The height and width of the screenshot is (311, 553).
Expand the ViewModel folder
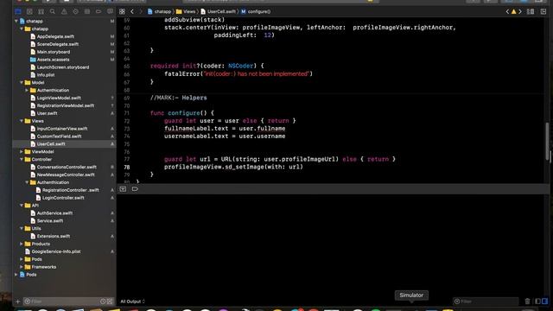click(x=22, y=152)
